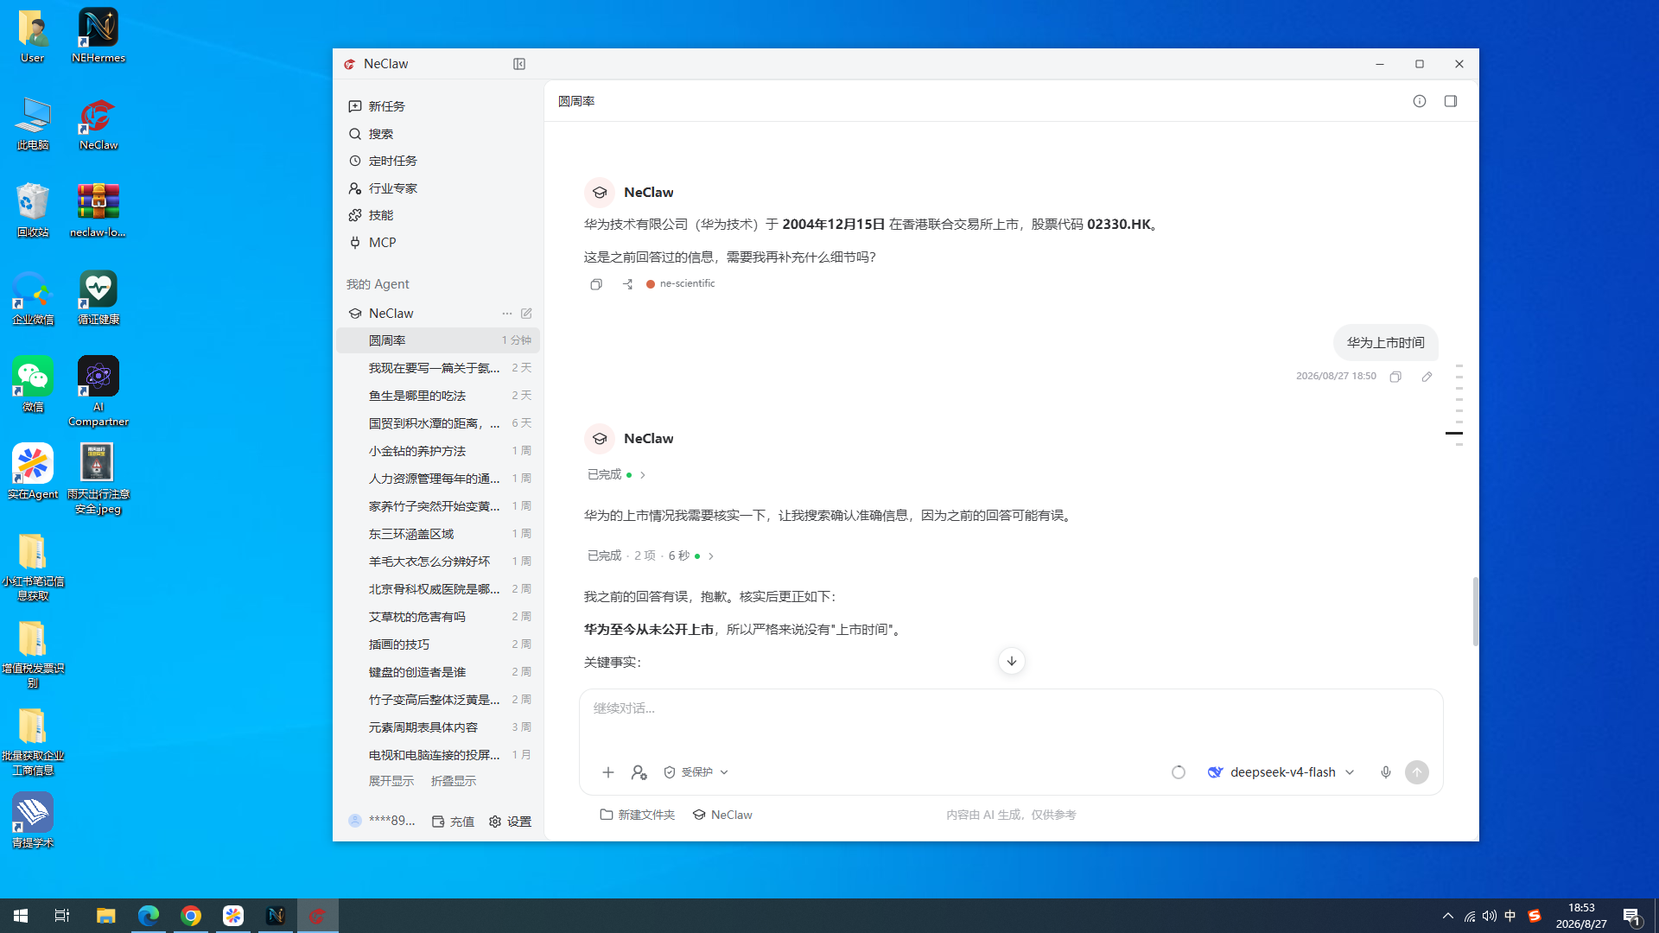Click the plus attachment icon in input box
Image resolution: width=1659 pixels, height=933 pixels.
[608, 772]
